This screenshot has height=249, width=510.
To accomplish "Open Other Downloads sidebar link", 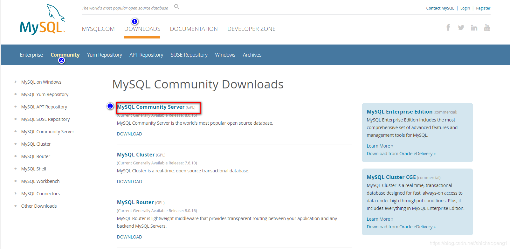I will click(39, 206).
